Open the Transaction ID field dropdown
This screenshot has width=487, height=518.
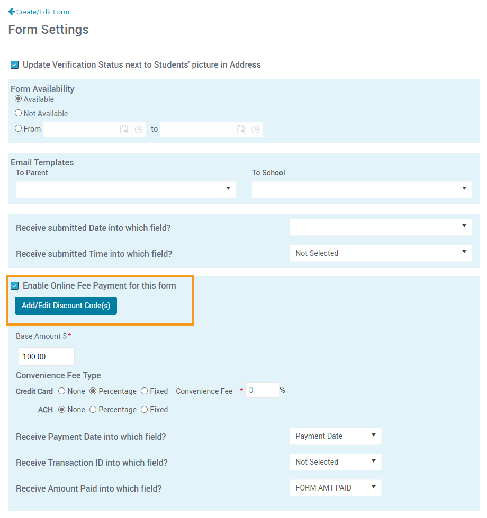tap(336, 462)
